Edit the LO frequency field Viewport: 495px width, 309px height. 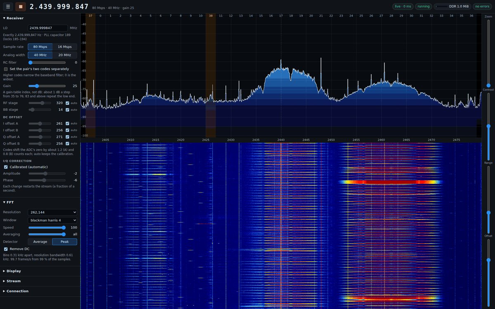[x=47, y=28]
